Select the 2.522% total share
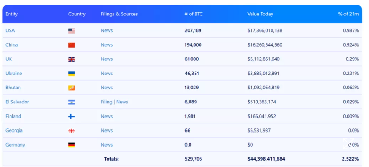 (x=350, y=159)
